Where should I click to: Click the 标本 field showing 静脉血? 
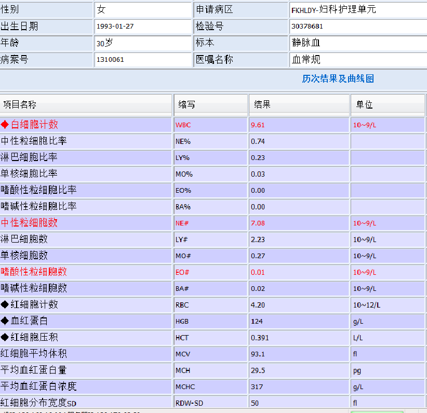(357, 43)
